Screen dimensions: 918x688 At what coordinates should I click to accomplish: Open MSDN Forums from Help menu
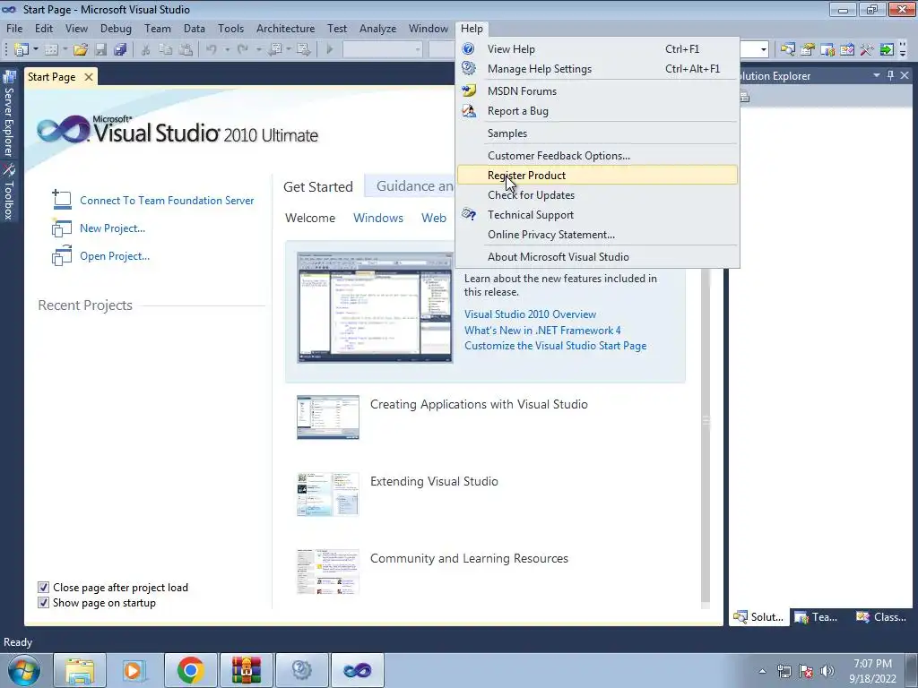[597, 91]
